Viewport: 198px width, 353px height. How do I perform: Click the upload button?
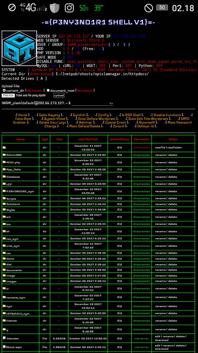(59, 95)
